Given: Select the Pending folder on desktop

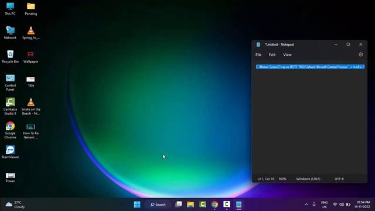Looking at the screenshot, I should (x=31, y=9).
